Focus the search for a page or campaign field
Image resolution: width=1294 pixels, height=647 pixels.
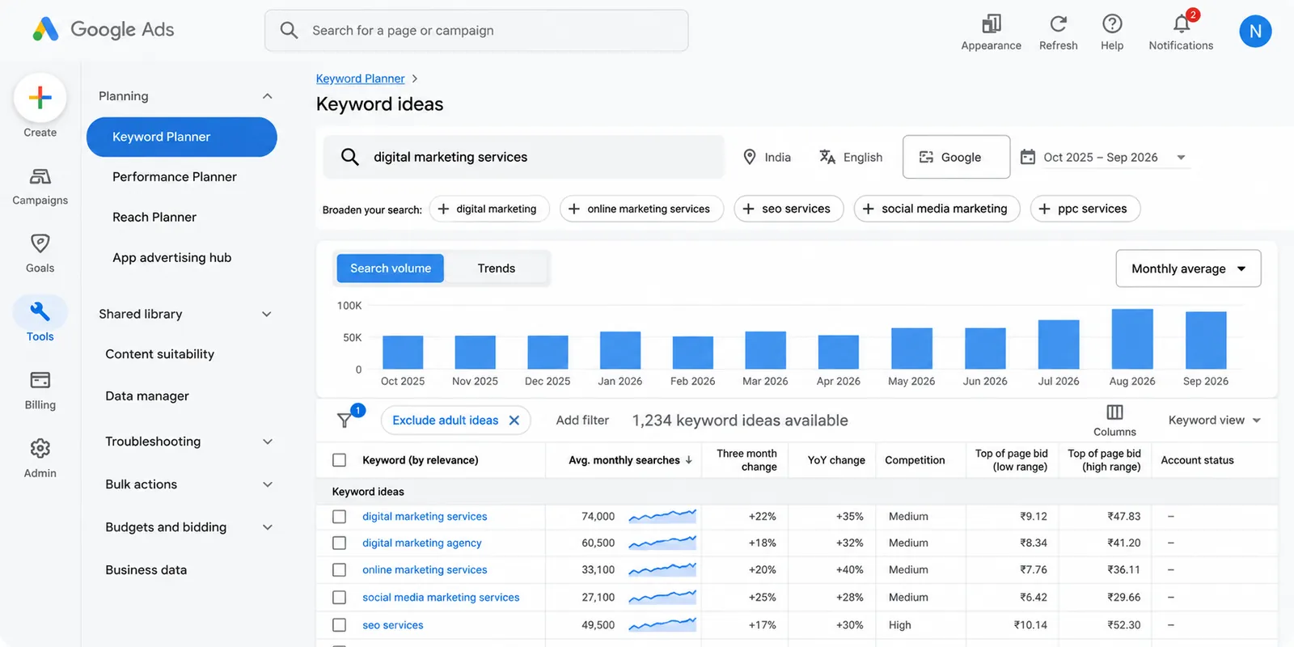pyautogui.click(x=476, y=31)
